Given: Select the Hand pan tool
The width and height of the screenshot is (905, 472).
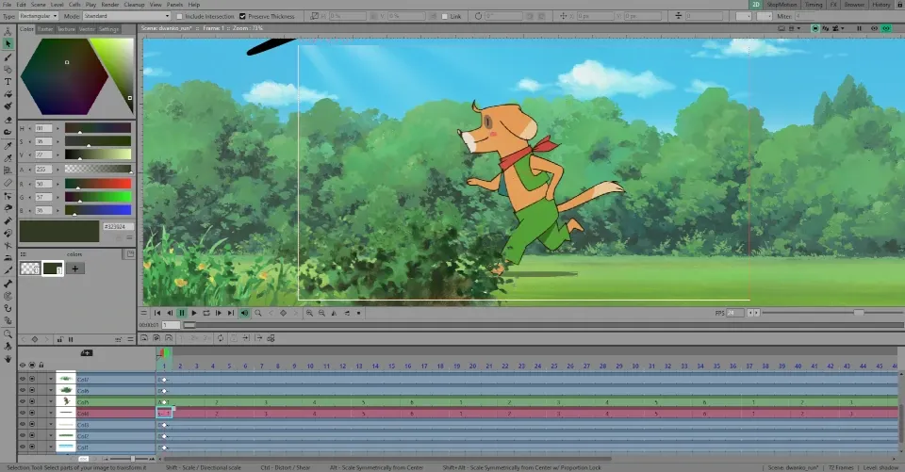Looking at the screenshot, I should (8, 358).
